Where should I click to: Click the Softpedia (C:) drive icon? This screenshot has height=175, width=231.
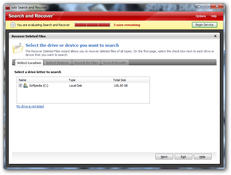point(26,86)
